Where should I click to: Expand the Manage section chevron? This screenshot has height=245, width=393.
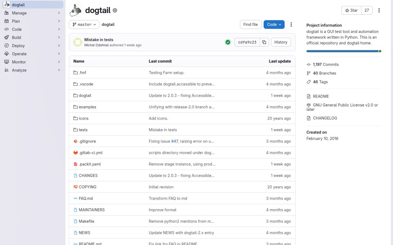point(59,13)
